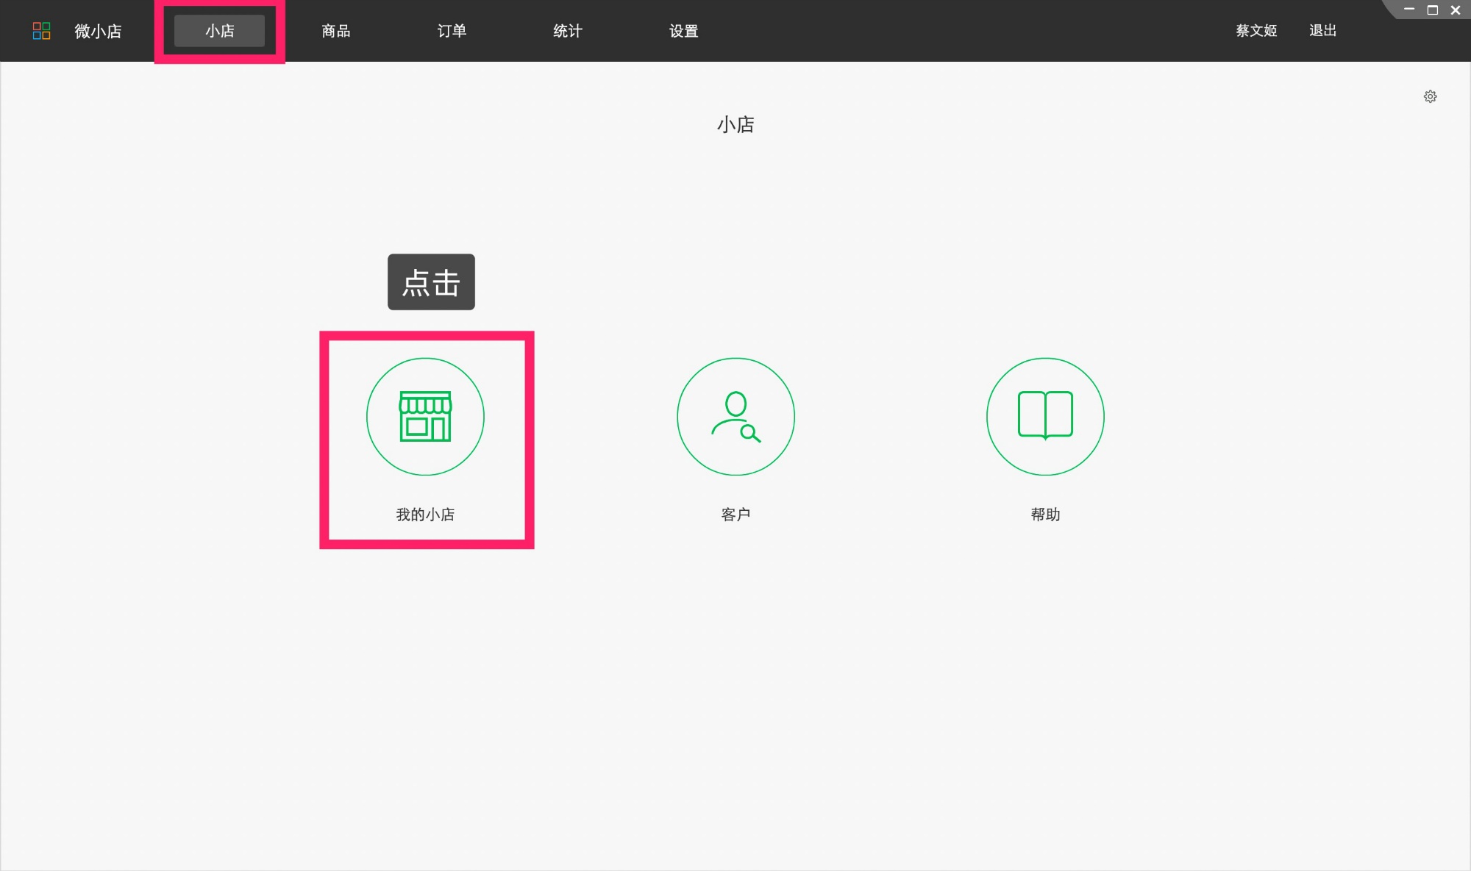Open the settings gear in the top right corner
The image size is (1471, 871).
[1430, 96]
